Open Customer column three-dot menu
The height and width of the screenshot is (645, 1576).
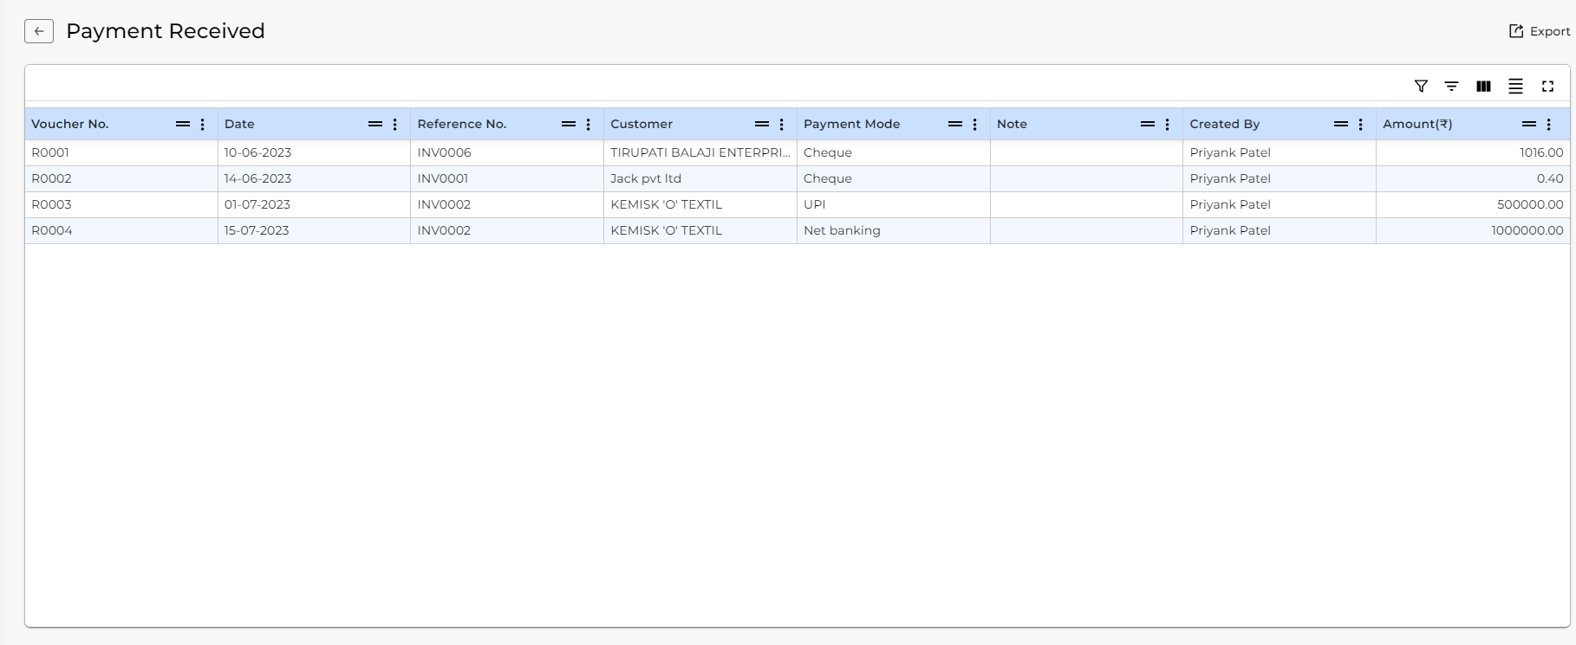point(782,124)
